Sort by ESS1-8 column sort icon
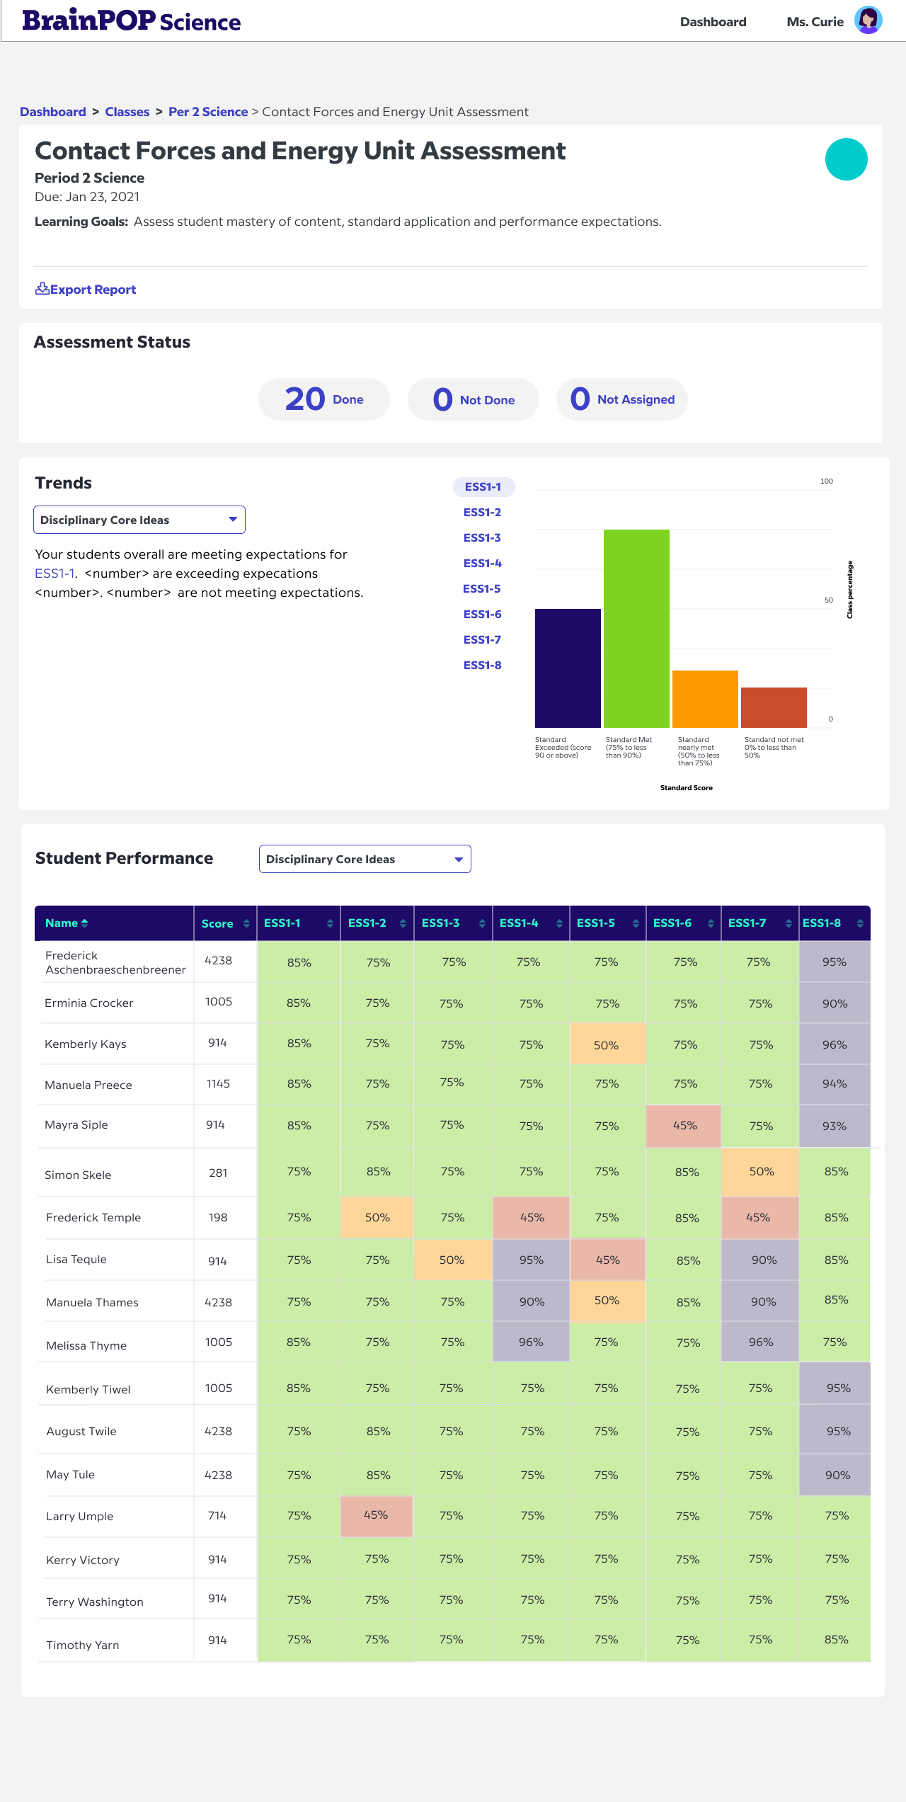The width and height of the screenshot is (906, 1802). [x=860, y=923]
